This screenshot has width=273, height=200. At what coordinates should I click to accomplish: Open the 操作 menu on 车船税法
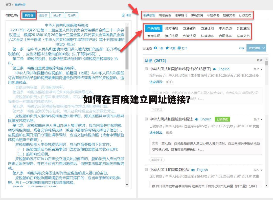click(x=257, y=170)
